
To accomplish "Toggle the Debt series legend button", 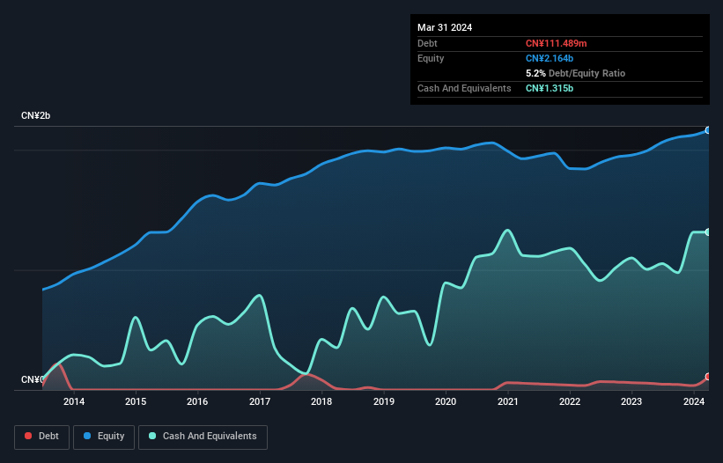I will (42, 437).
